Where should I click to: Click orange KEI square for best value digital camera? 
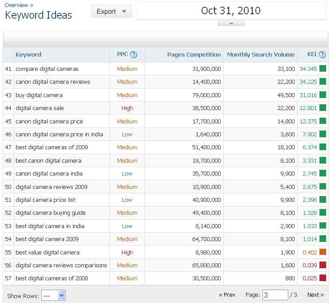(x=323, y=252)
